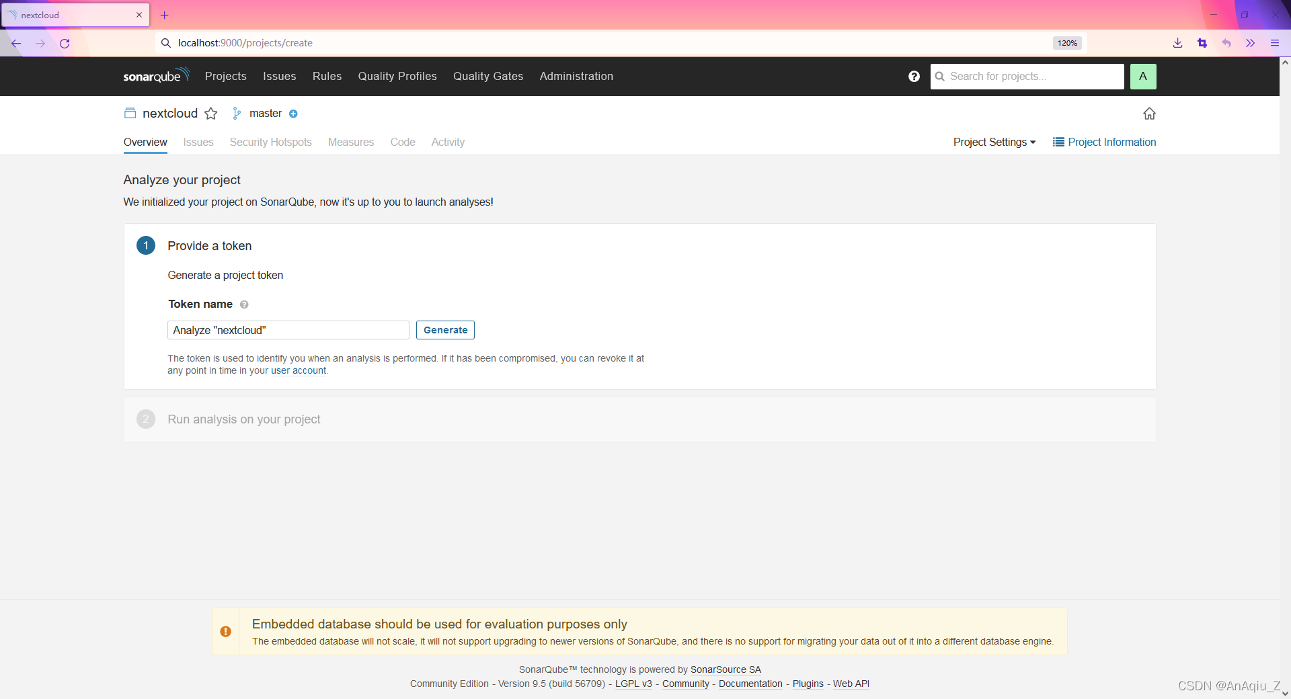1291x699 pixels.
Task: Go back with browser back arrow
Action: tap(16, 43)
